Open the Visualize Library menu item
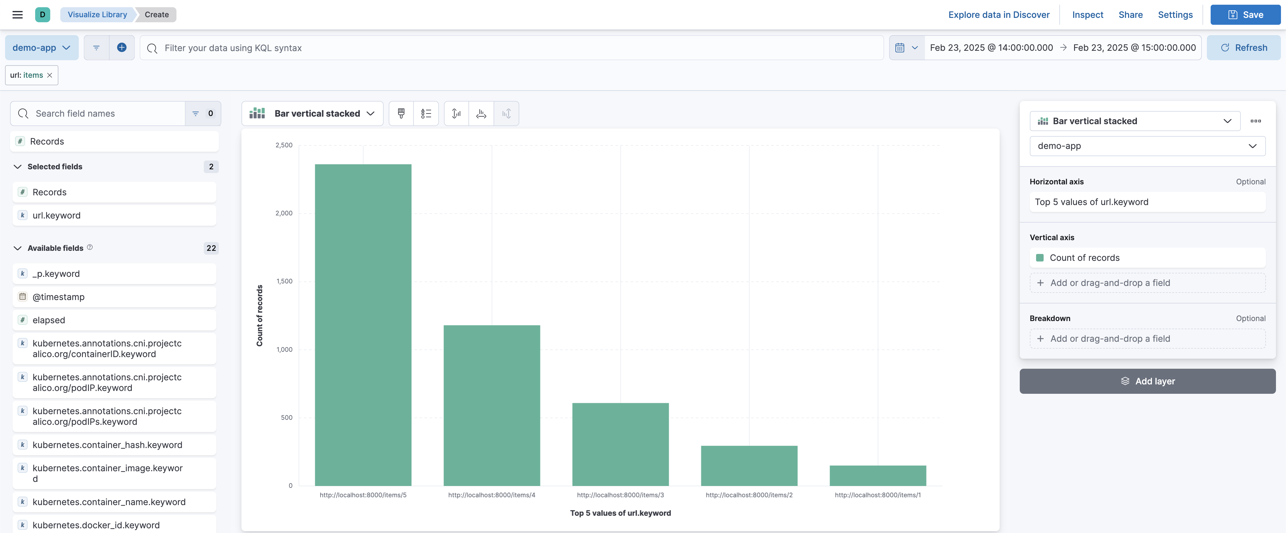1286x533 pixels. (x=96, y=14)
